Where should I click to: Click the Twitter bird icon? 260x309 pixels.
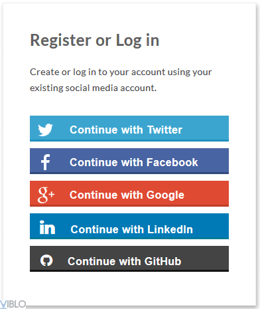45,130
